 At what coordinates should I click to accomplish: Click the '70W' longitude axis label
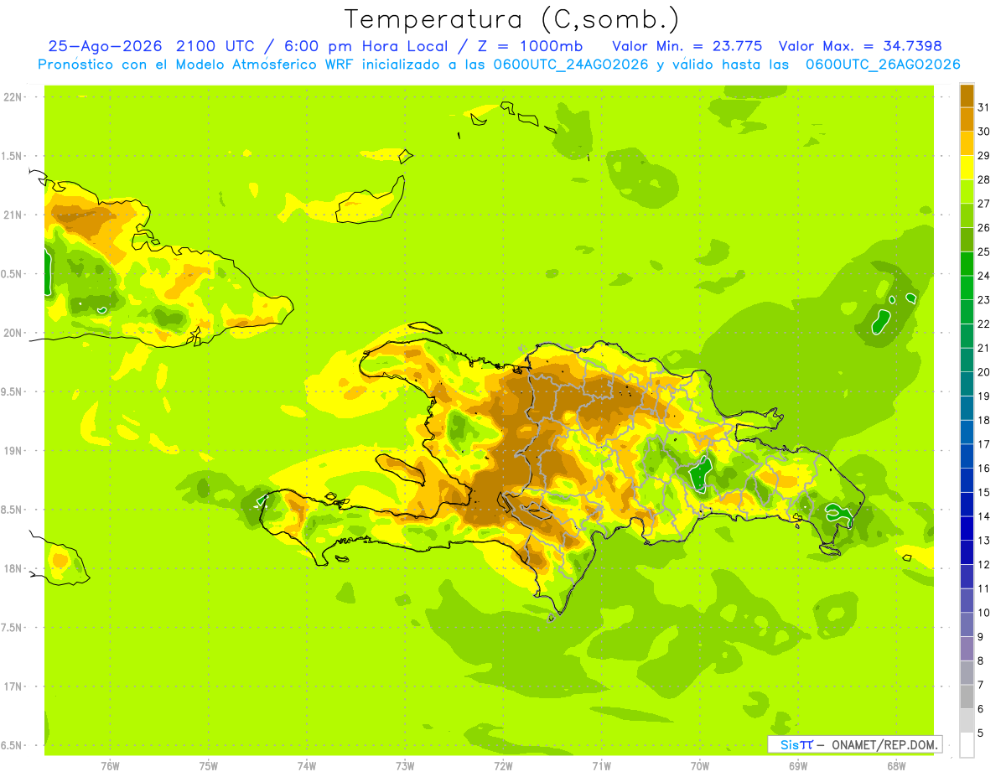[x=700, y=765]
